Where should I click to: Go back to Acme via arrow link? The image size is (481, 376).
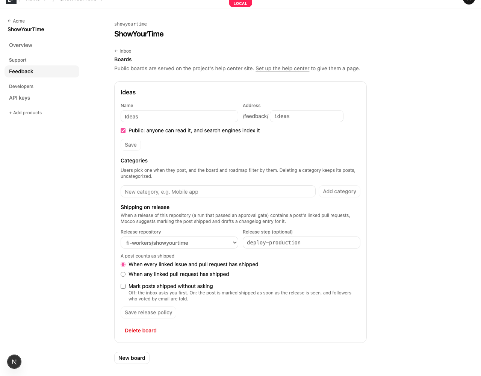click(16, 21)
